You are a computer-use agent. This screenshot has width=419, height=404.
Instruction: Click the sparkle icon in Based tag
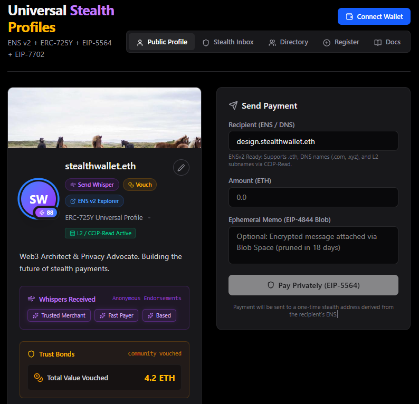[x=150, y=315]
